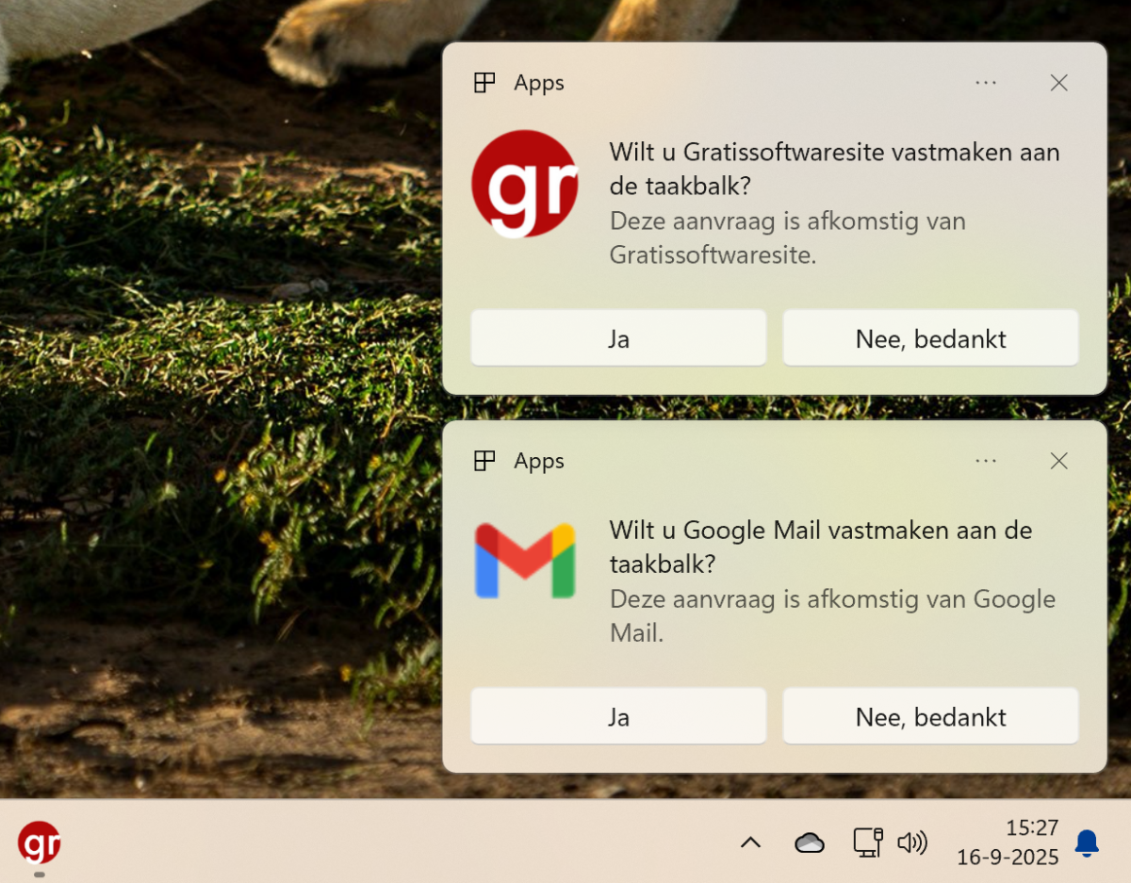Click the Gratissoftwaresite logo in the notification

[x=524, y=184]
